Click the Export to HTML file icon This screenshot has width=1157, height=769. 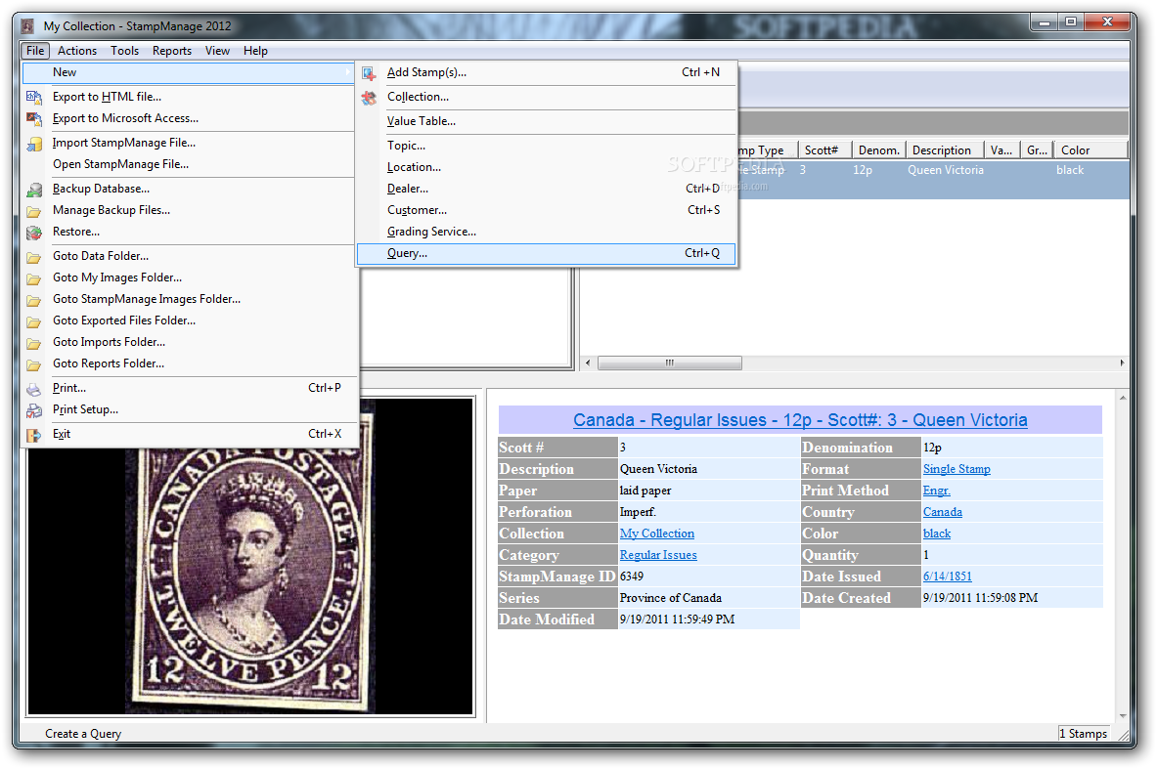coord(34,97)
